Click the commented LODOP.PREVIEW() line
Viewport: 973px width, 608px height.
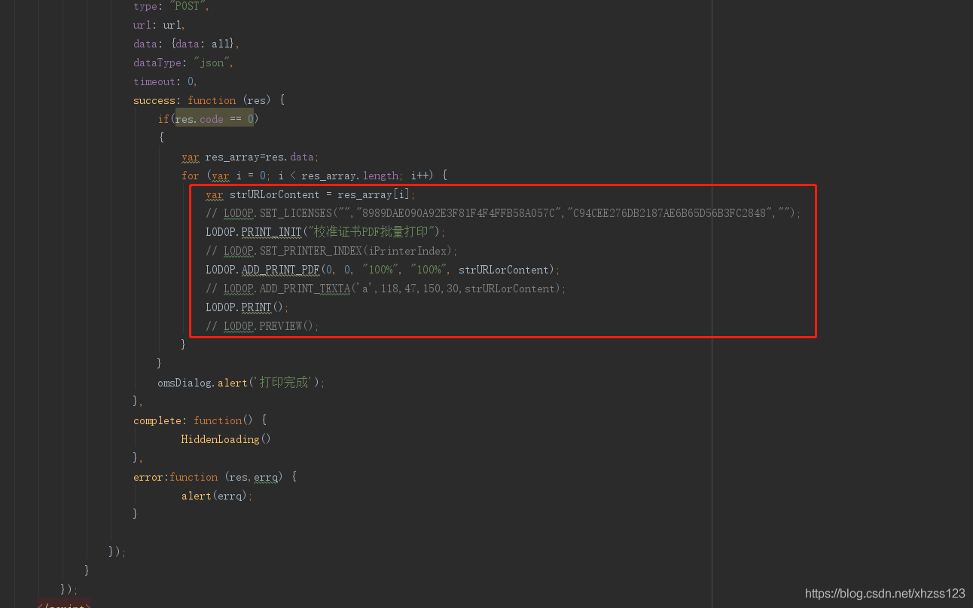point(262,326)
